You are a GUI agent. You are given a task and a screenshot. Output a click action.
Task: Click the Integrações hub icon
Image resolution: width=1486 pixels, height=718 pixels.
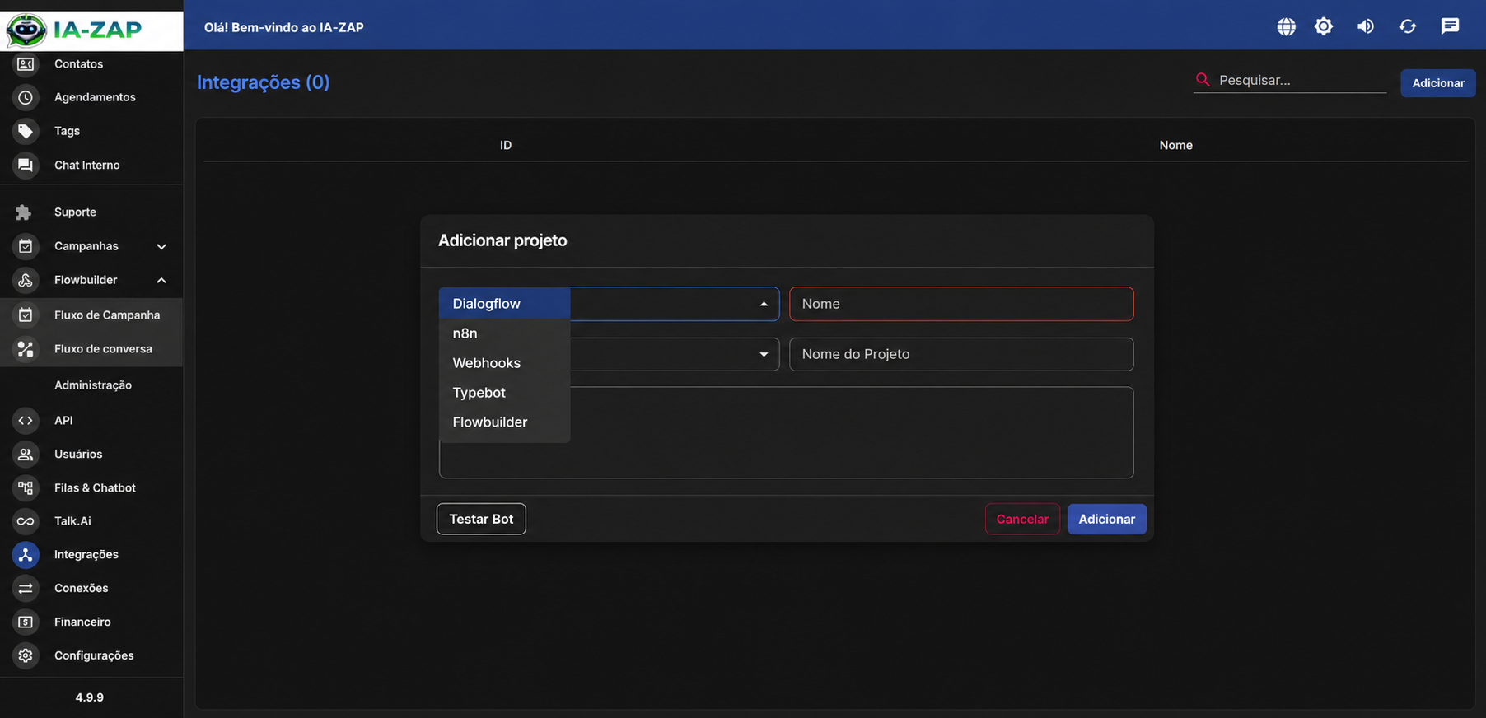click(x=26, y=555)
